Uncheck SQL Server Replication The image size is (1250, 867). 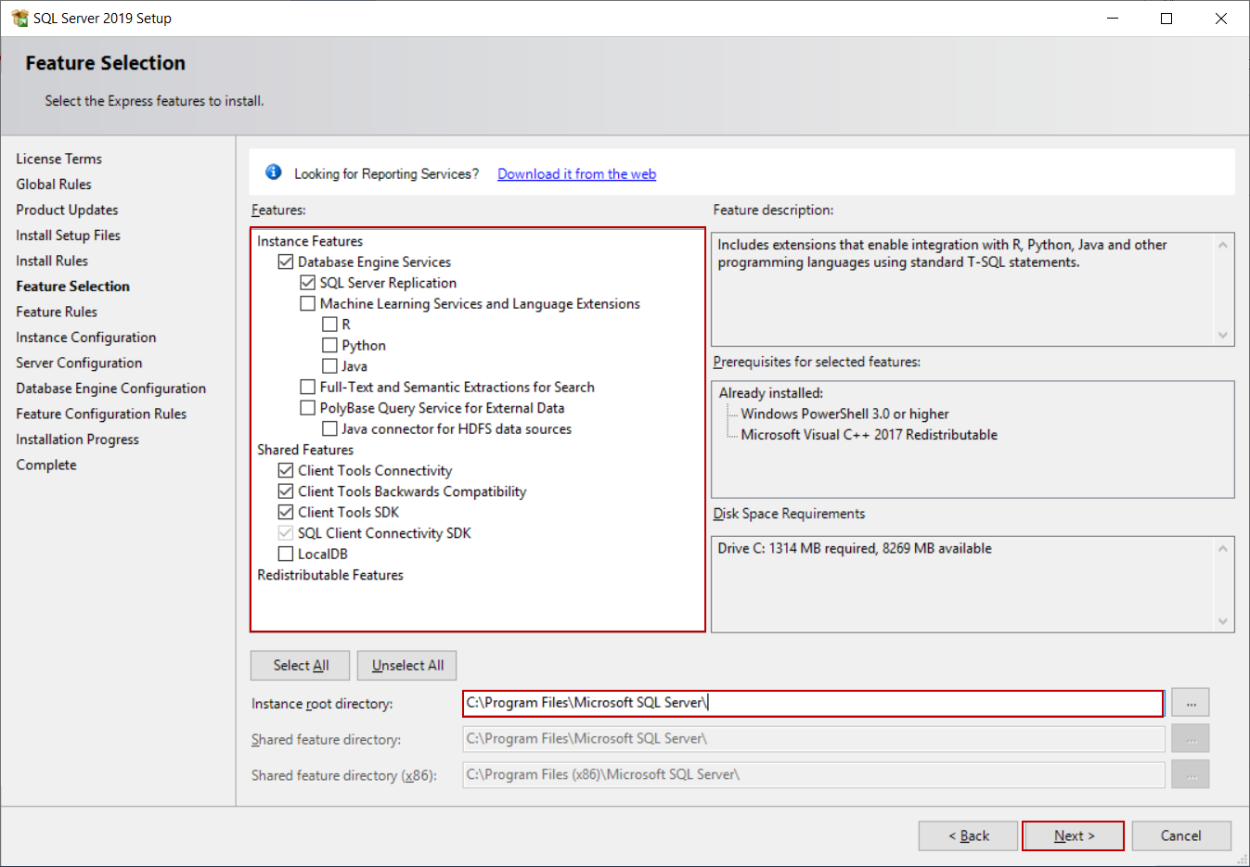pyautogui.click(x=307, y=283)
